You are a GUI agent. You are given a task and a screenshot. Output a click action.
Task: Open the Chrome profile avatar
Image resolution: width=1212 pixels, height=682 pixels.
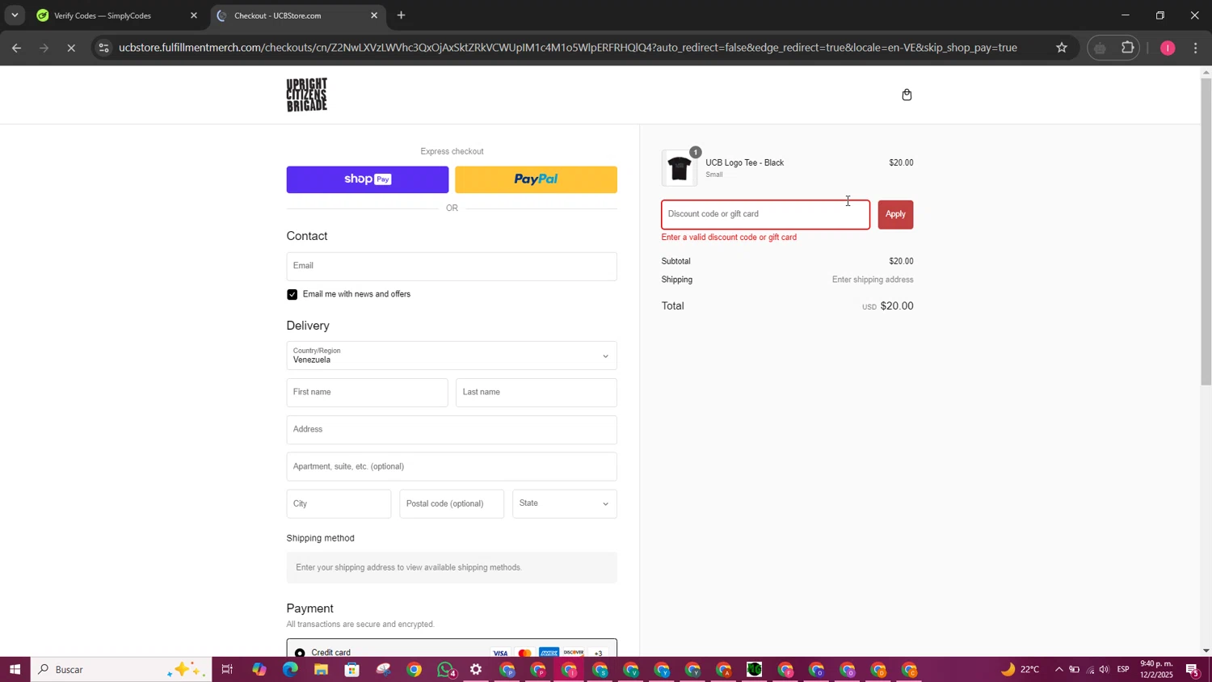[1168, 48]
